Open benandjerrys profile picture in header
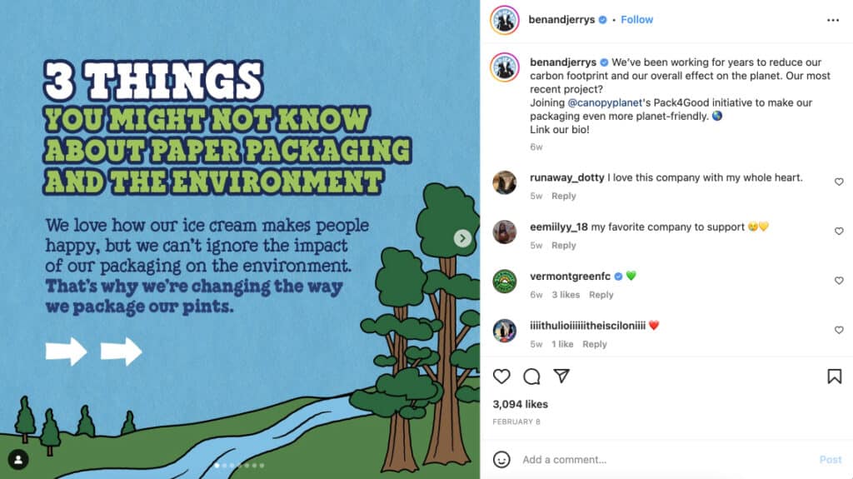The width and height of the screenshot is (853, 479). (504, 20)
